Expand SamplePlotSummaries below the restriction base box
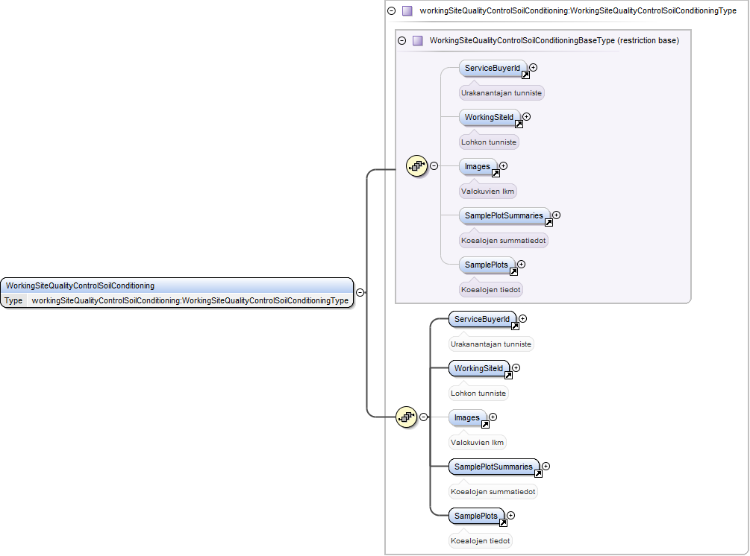The image size is (750, 556). pyautogui.click(x=546, y=467)
